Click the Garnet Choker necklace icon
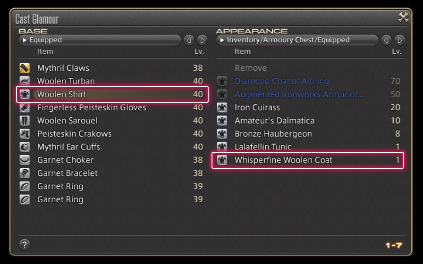This screenshot has width=423, height=264. (25, 160)
